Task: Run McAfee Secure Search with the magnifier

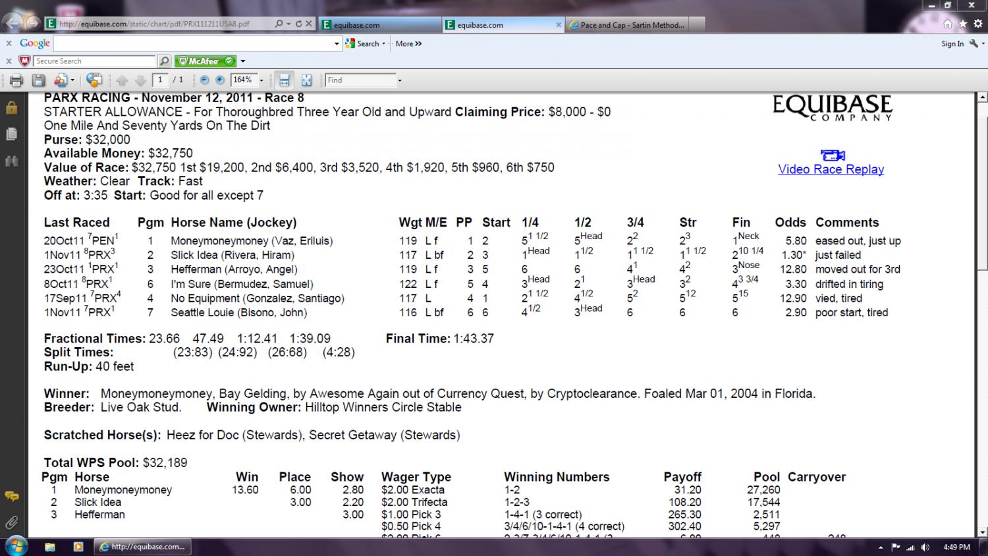Action: (x=164, y=61)
